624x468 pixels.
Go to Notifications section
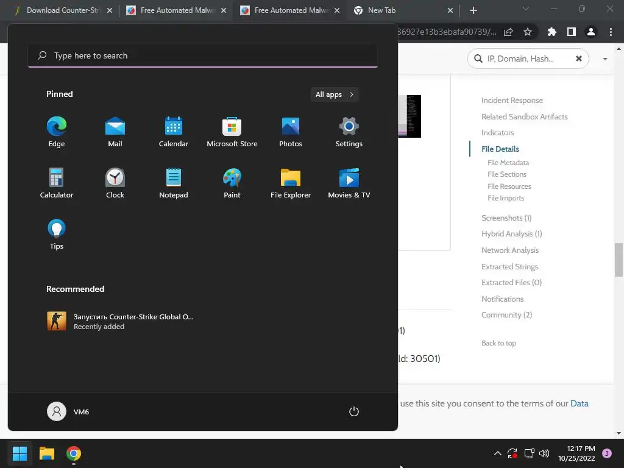[502, 299]
